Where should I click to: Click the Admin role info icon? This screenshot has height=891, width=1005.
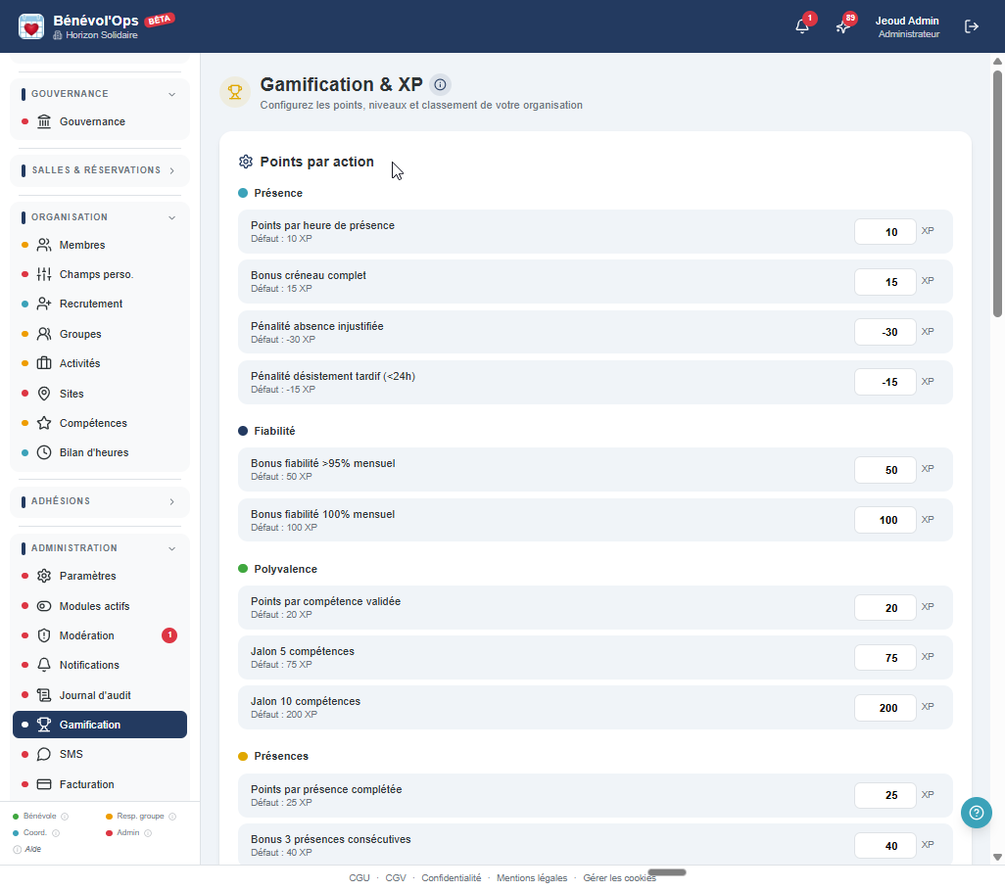tap(148, 832)
